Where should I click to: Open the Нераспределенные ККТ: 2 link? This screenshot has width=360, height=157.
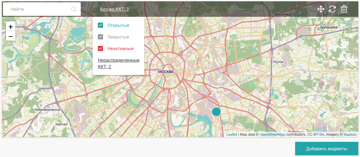pos(119,63)
